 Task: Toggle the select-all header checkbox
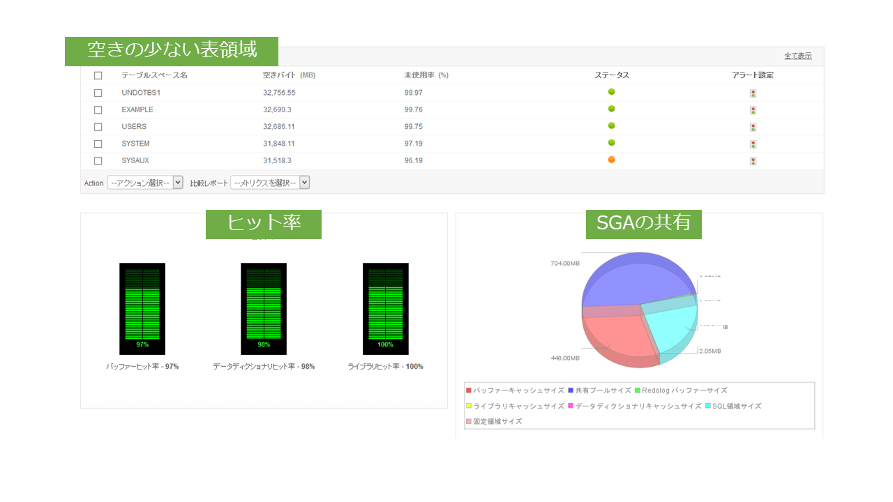[x=98, y=75]
